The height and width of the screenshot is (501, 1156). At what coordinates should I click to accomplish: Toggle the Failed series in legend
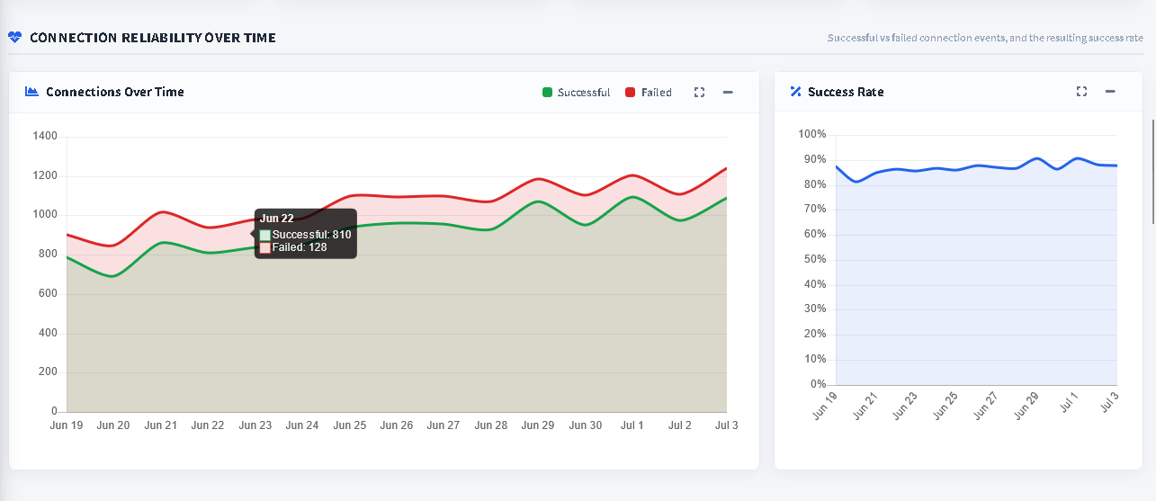649,93
